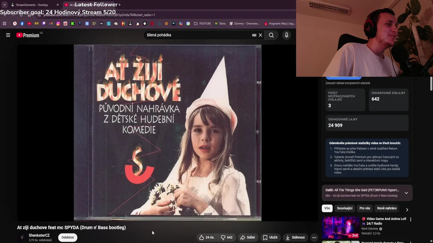Open the YOUTUBE bookmarks folder
This screenshot has width=433, height=243.
(202, 24)
